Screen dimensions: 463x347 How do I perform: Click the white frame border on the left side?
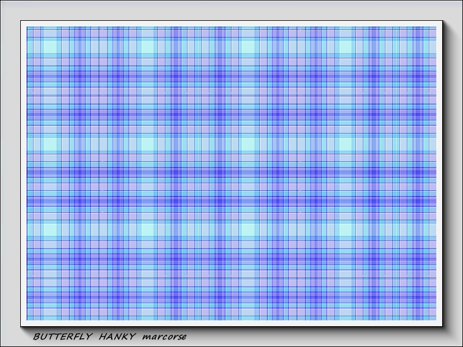point(24,173)
